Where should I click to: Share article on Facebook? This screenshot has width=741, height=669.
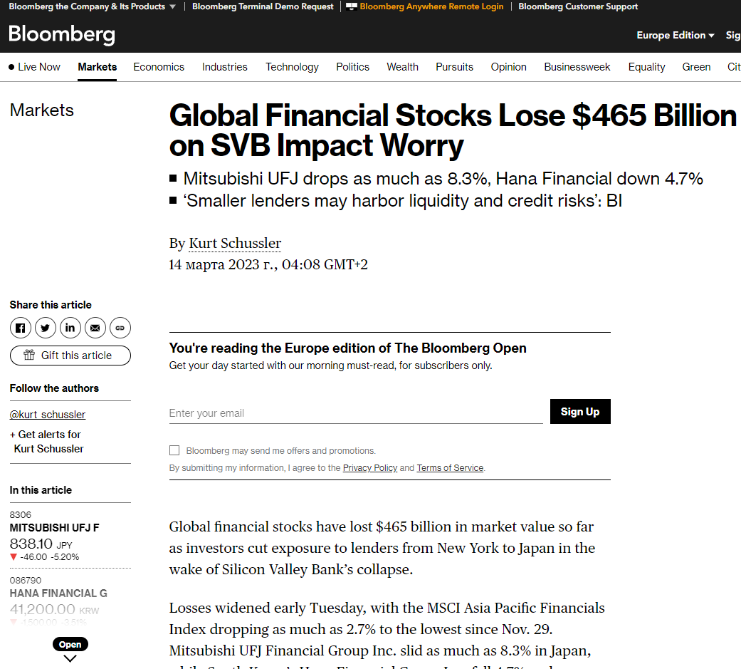click(x=21, y=328)
